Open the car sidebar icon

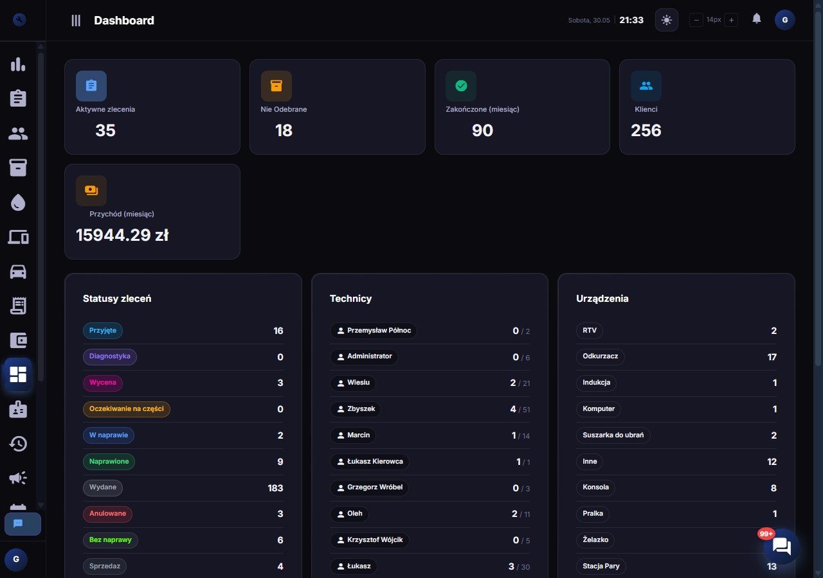18,272
